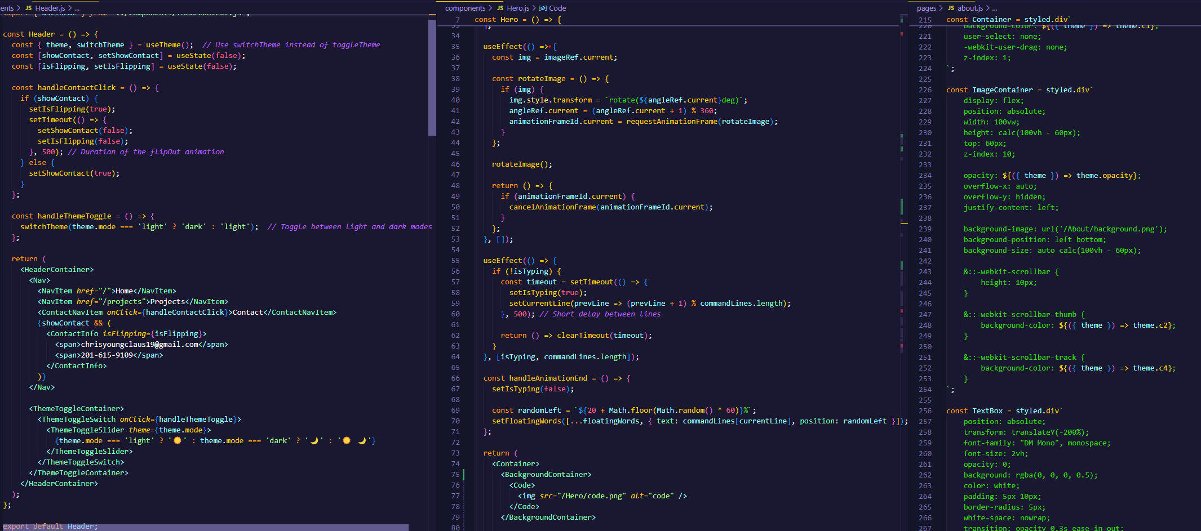The width and height of the screenshot is (1201, 531).
Task: Expand the ellipsis breadcrumb after Header.js
Action: [x=77, y=8]
